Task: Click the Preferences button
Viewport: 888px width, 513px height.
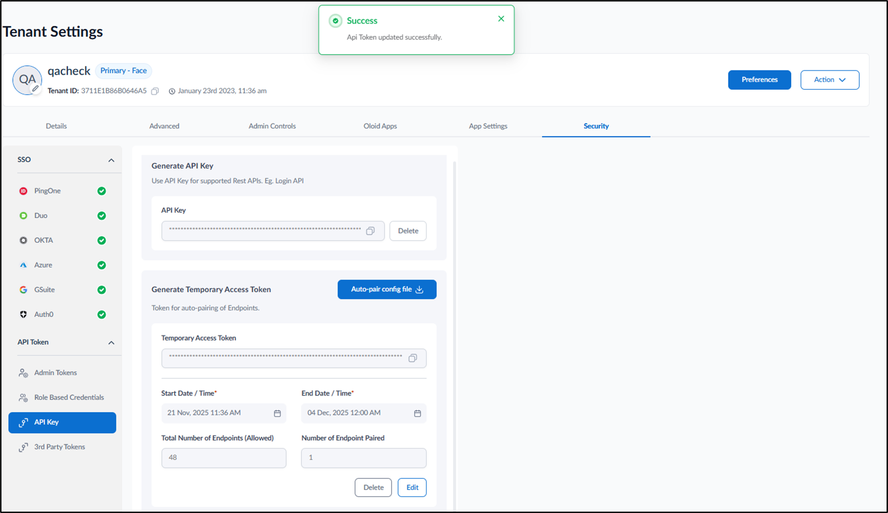Action: [760, 80]
